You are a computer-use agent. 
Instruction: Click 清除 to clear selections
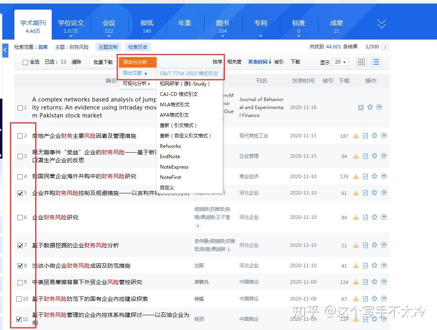(x=76, y=62)
